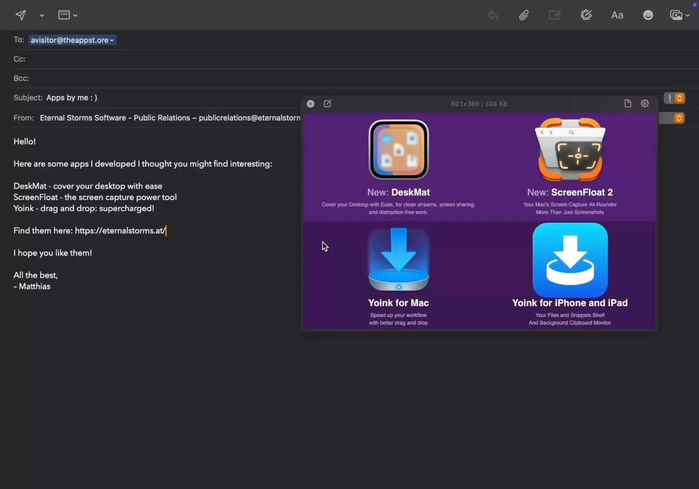Image resolution: width=699 pixels, height=489 pixels.
Task: Open the message priority popup
Action: [675, 98]
